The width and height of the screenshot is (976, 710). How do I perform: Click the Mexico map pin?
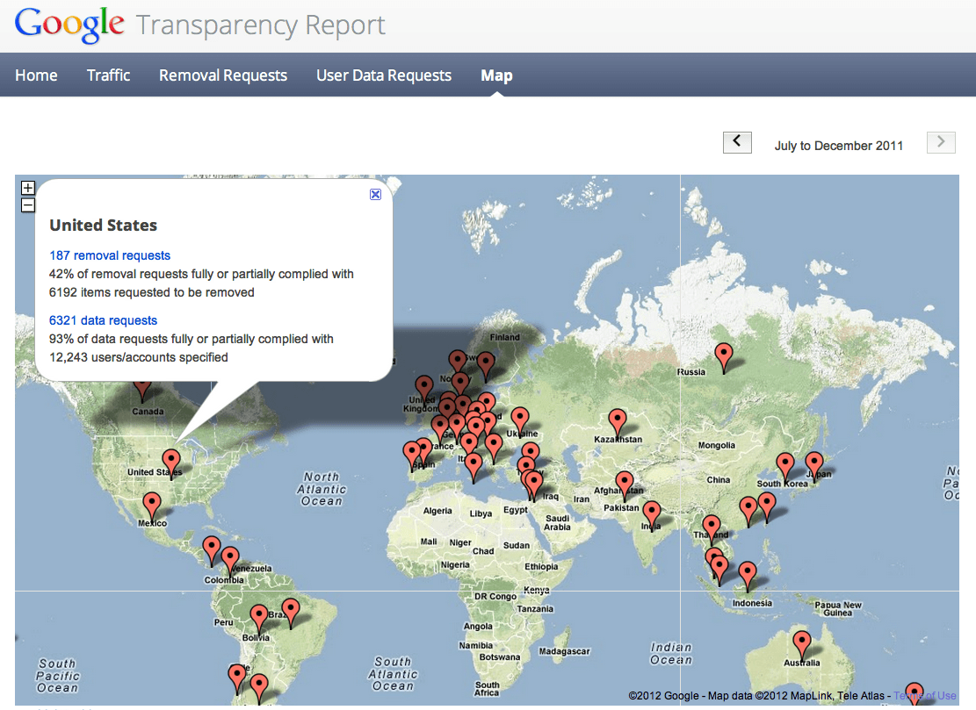tap(152, 505)
